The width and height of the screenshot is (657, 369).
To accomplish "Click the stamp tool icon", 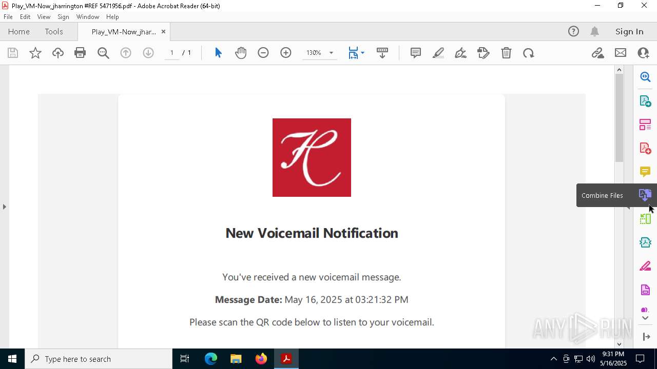I will pyautogui.click(x=484, y=53).
